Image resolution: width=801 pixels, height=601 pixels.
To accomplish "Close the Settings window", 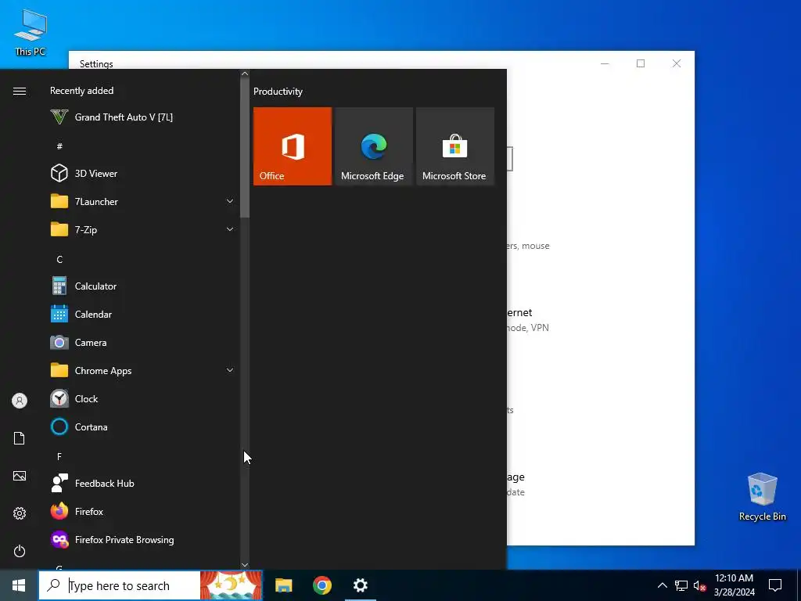I will 677,63.
